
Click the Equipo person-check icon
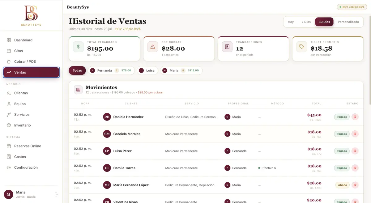tap(9, 104)
